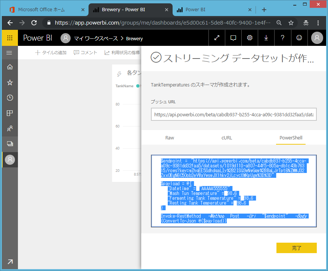Click the site lock icon in address bar

(49, 23)
